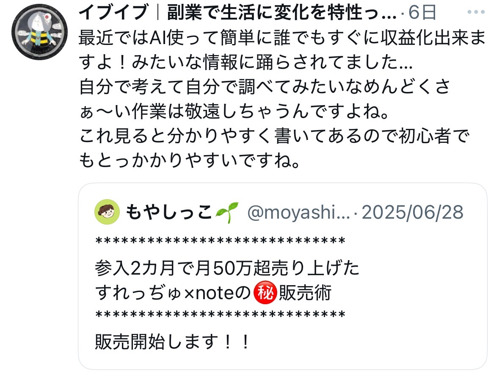The height and width of the screenshot is (378, 499).
Task: Open the three-dot more options menu
Action: coord(476,12)
